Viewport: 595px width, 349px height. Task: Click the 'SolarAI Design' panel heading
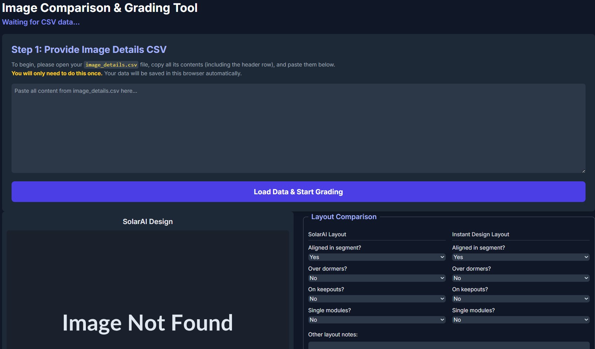tap(148, 222)
